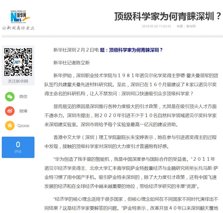Click the slogan 让新闻离你更近

(x=18, y=28)
